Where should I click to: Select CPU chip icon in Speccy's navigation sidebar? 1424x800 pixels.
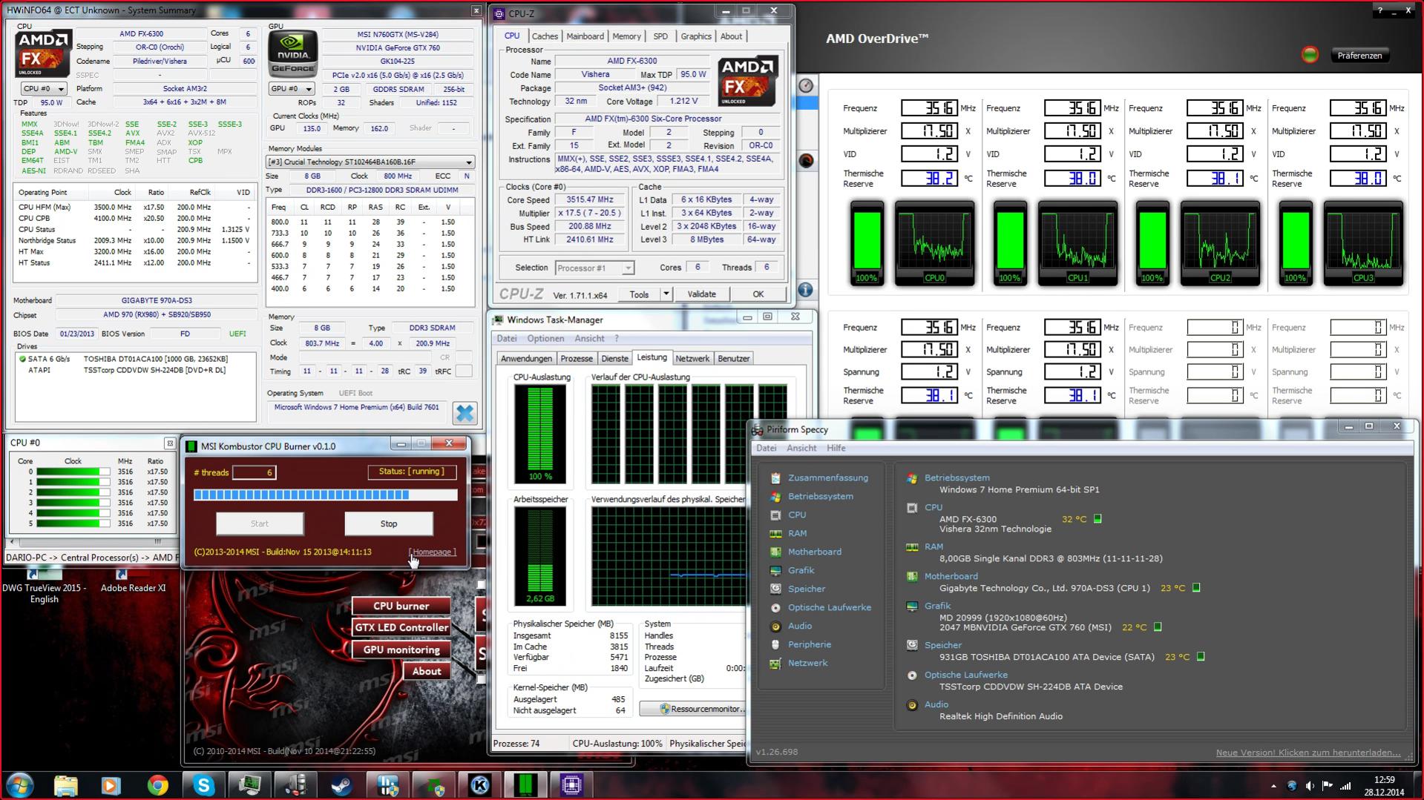pyautogui.click(x=775, y=515)
